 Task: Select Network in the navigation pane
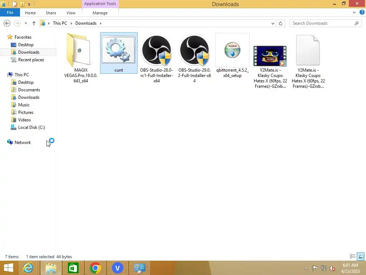click(x=23, y=143)
